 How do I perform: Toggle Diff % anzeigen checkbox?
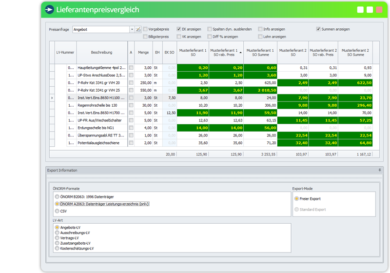pyautogui.click(x=210, y=37)
